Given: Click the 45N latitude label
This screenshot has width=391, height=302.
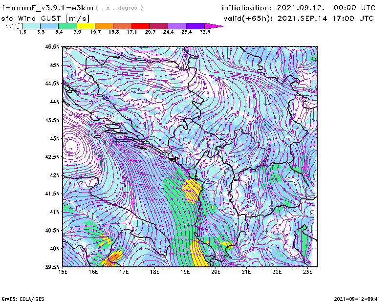Looking at the screenshot, I should [x=55, y=65].
